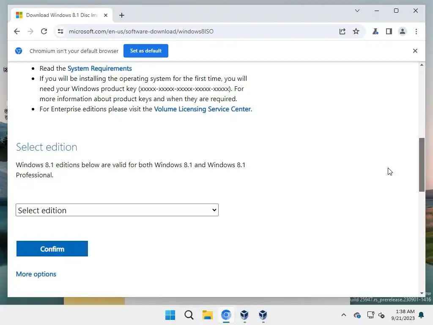Viewport: 433px width, 325px height.
Task: Open the System Requirements link
Action: pyautogui.click(x=100, y=68)
